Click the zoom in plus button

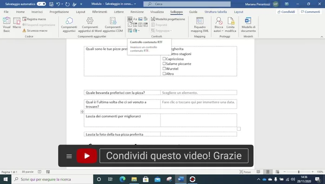coord(312,172)
